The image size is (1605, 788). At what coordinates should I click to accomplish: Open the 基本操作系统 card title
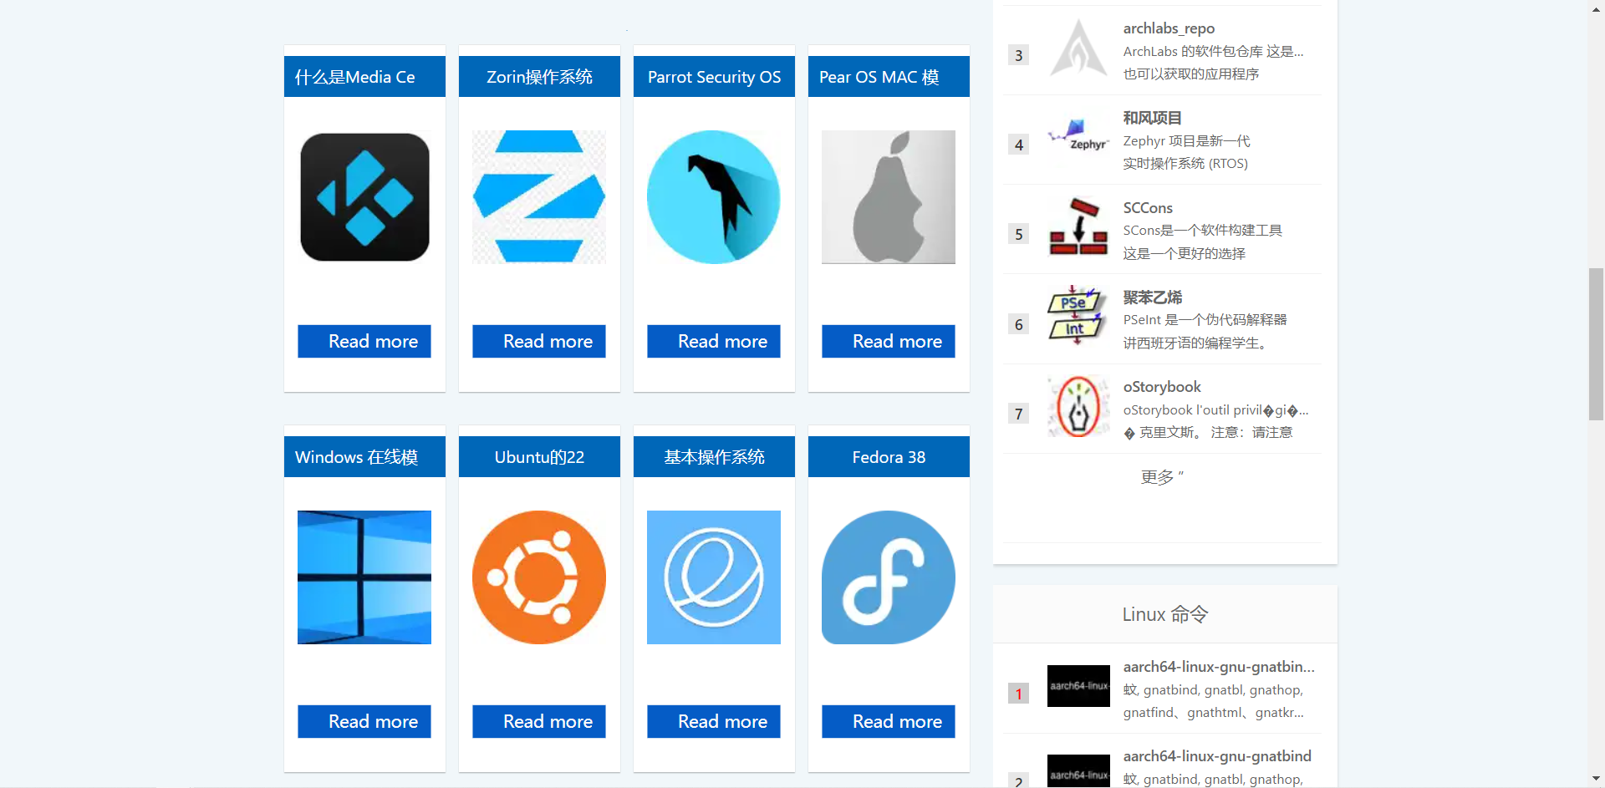coord(714,457)
